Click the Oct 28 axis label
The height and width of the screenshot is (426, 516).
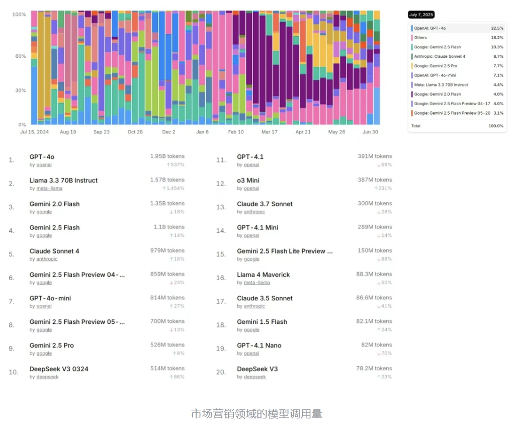point(135,132)
